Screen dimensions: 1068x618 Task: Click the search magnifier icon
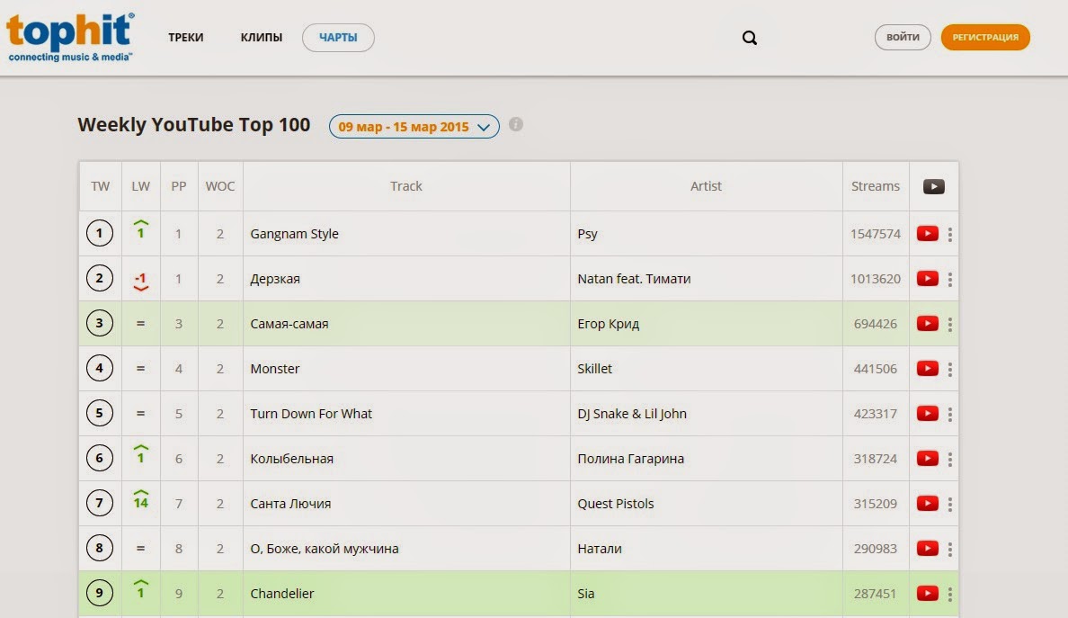pos(749,38)
